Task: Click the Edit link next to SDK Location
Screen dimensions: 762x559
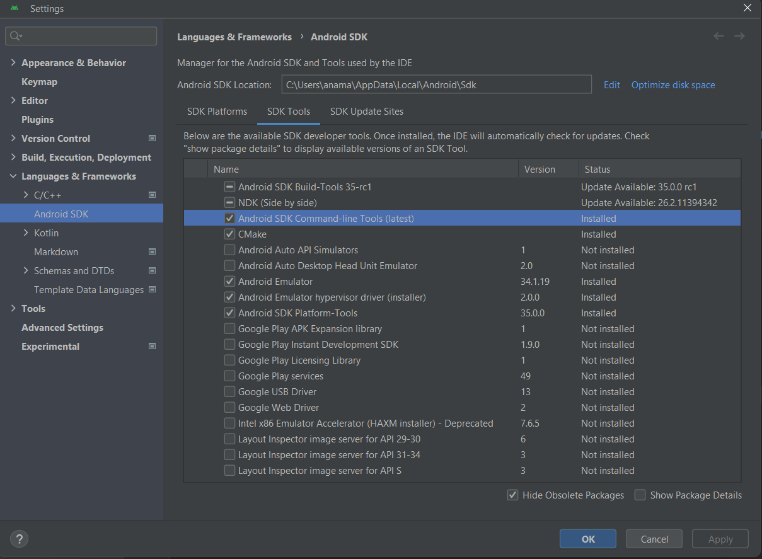Action: point(611,84)
